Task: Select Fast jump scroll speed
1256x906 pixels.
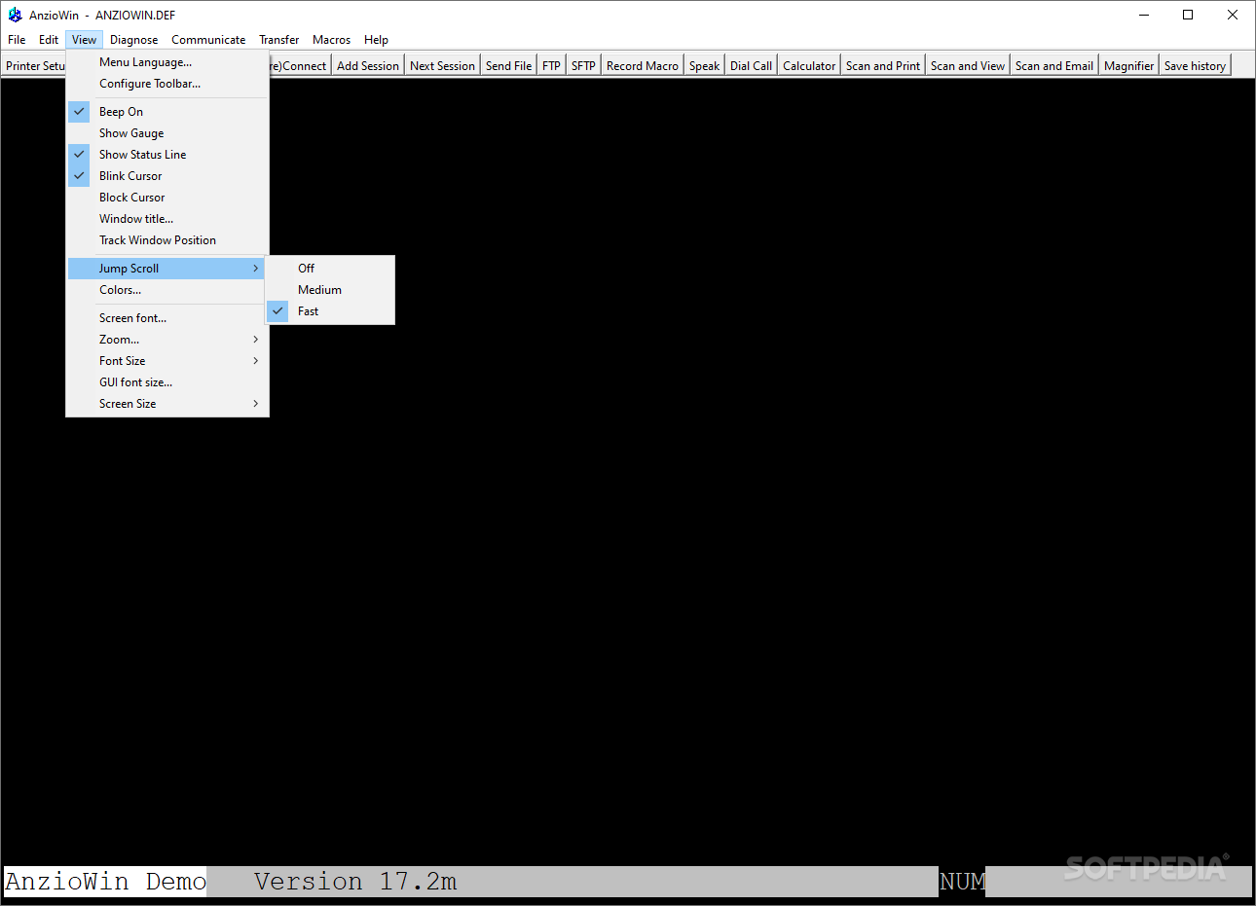Action: point(330,311)
